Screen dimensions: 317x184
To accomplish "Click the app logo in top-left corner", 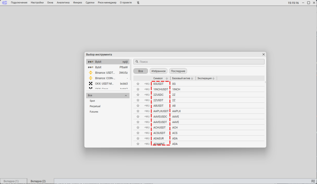I will point(5,3).
